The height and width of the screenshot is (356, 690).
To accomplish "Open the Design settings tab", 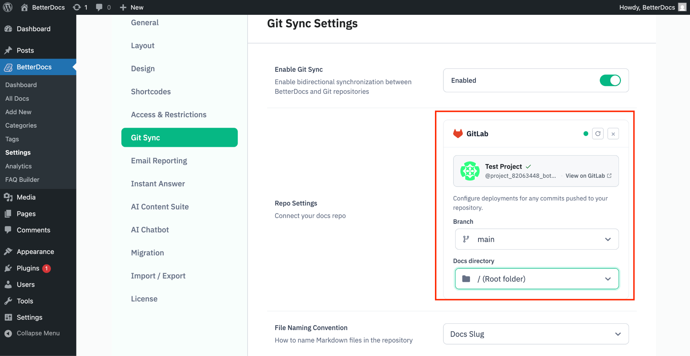I will pyautogui.click(x=143, y=69).
